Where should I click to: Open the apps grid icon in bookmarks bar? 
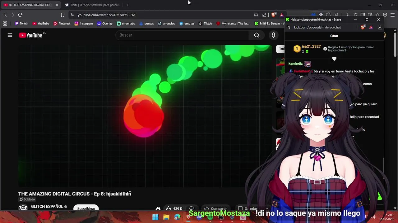pos(5,24)
